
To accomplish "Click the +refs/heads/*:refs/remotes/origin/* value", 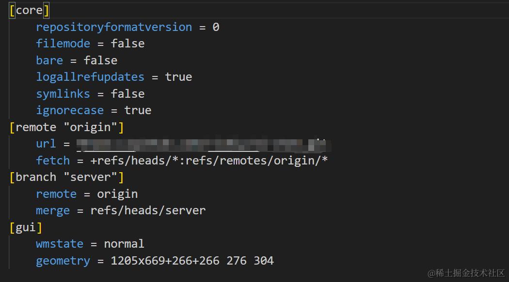I will 209,161.
